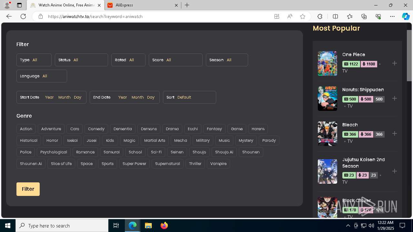
Task: Open browser Extensions menu
Action: pos(320,16)
